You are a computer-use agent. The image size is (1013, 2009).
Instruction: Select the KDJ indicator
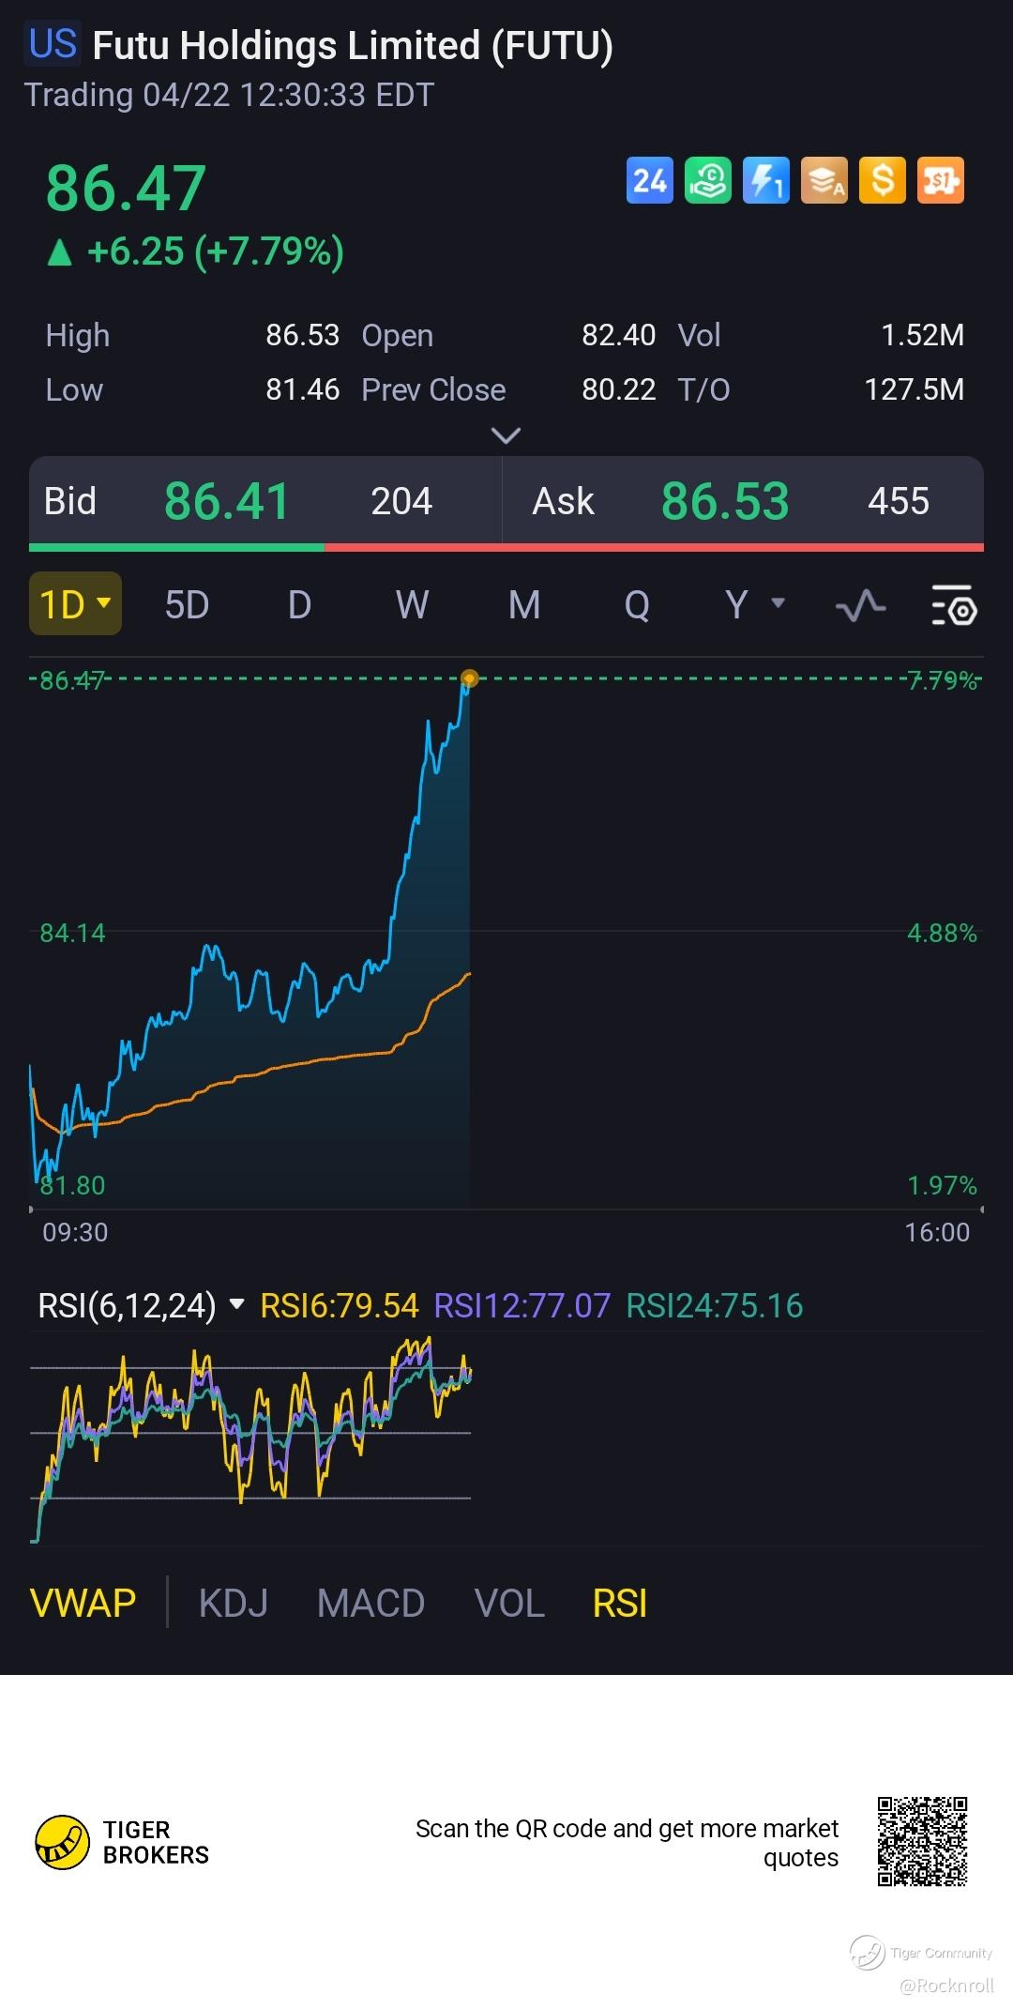coord(234,1603)
